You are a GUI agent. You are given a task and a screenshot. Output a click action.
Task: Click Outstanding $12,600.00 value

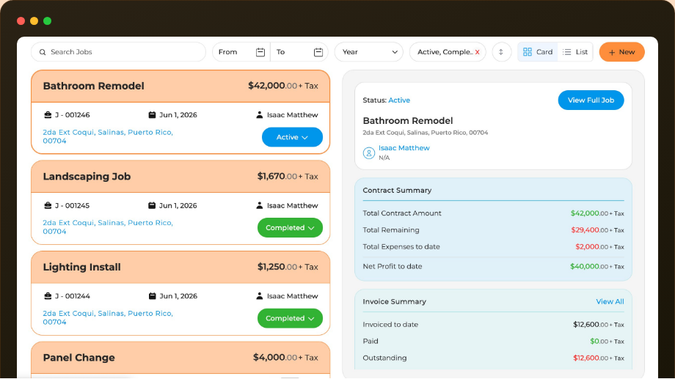tap(599, 358)
